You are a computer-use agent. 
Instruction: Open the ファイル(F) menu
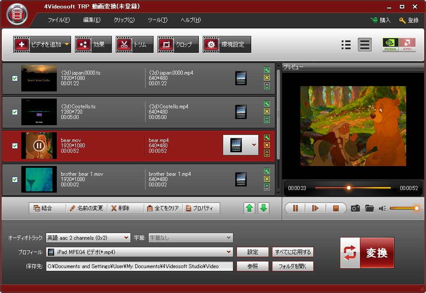coord(59,20)
